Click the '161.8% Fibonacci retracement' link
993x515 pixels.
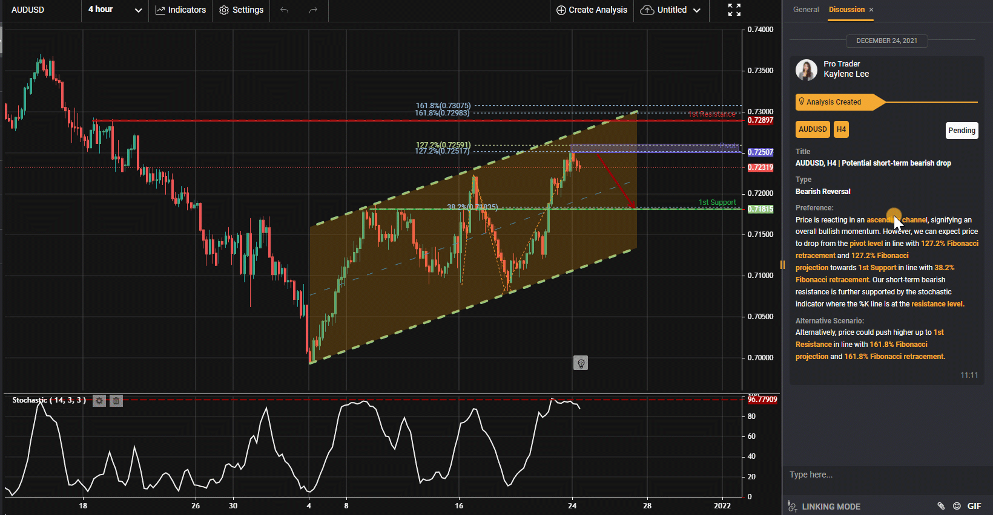pyautogui.click(x=894, y=357)
